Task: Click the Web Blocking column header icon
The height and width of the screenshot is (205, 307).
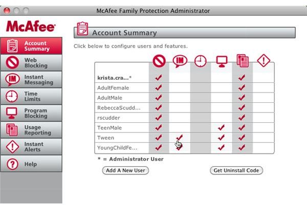Action: coord(159,61)
